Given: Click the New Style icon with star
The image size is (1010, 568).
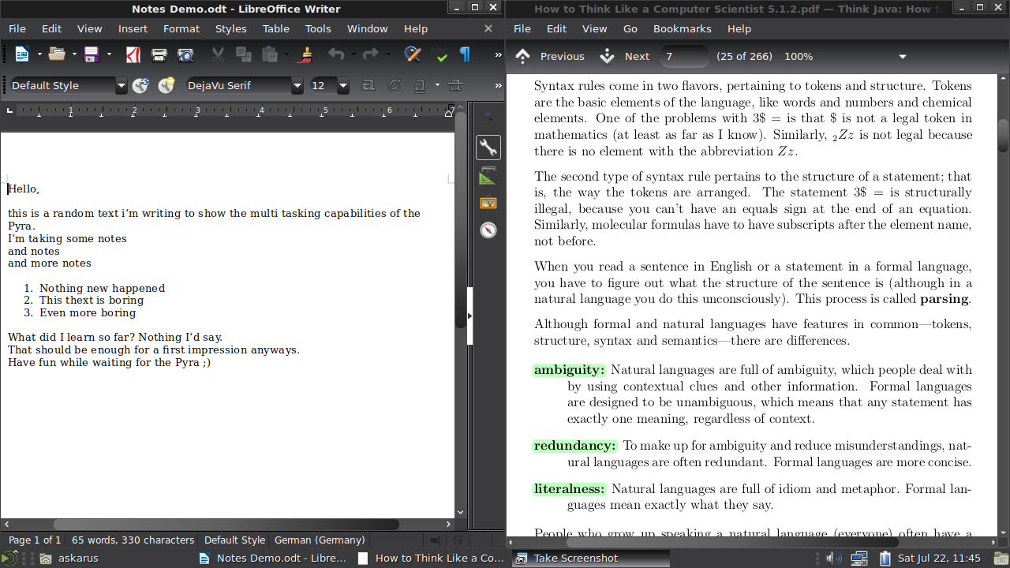Looking at the screenshot, I should tap(166, 85).
